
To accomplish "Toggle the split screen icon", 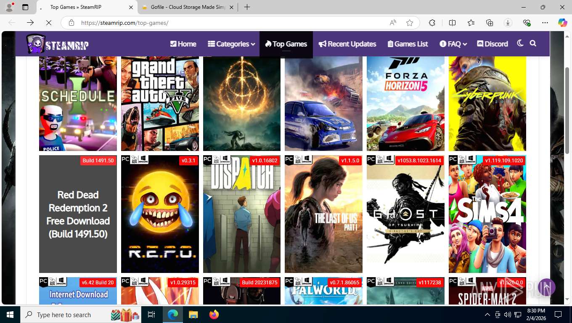I will [453, 23].
